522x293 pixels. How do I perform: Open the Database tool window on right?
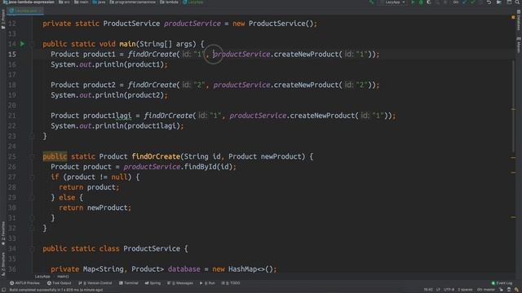click(519, 20)
